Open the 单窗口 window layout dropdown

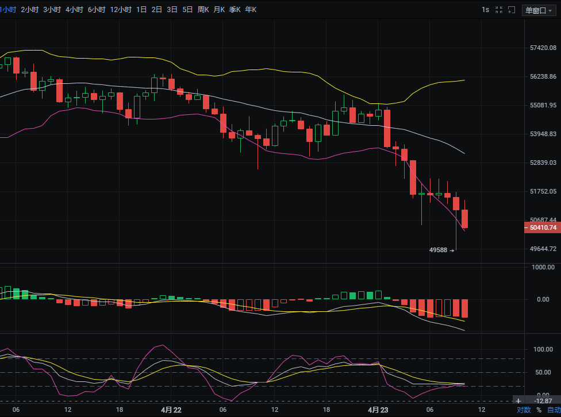click(x=539, y=10)
